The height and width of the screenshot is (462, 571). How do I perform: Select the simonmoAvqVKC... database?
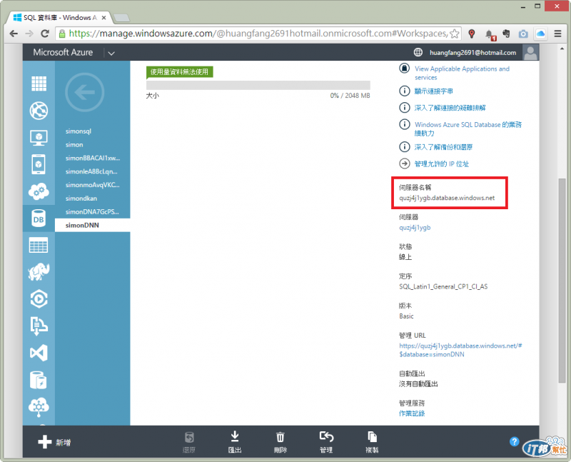[x=93, y=185]
